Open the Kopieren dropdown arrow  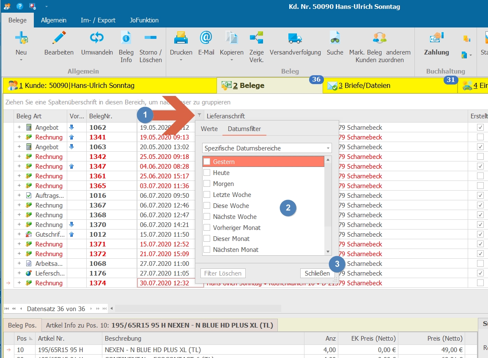click(x=232, y=60)
